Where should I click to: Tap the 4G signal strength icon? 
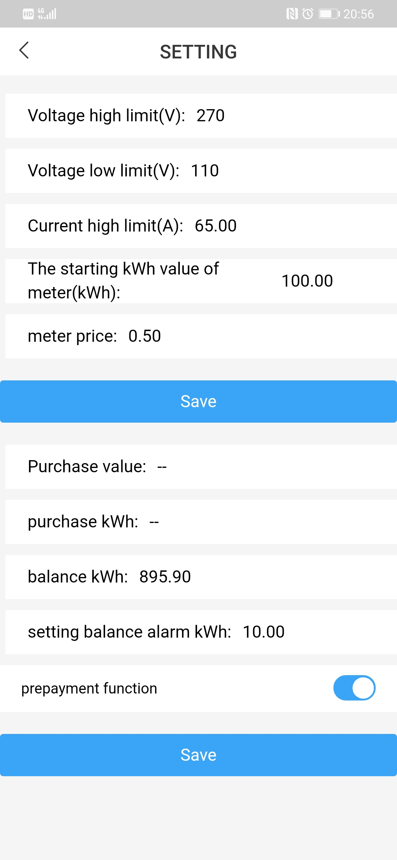pyautogui.click(x=47, y=14)
